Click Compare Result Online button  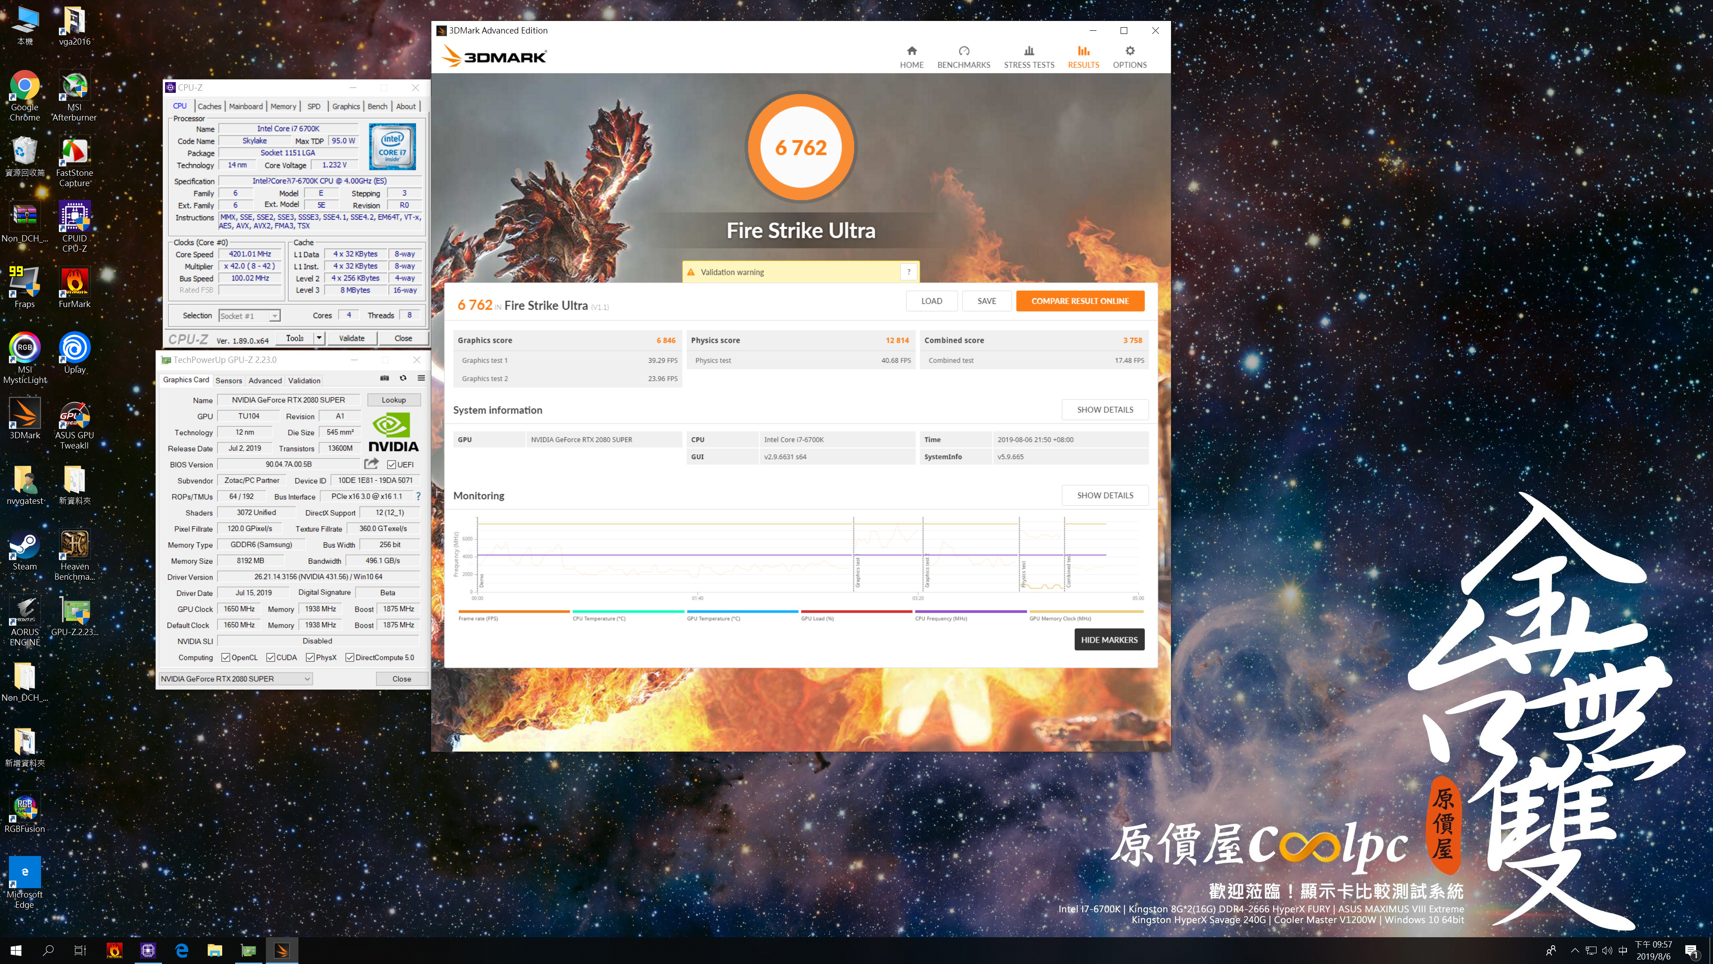click(1080, 301)
